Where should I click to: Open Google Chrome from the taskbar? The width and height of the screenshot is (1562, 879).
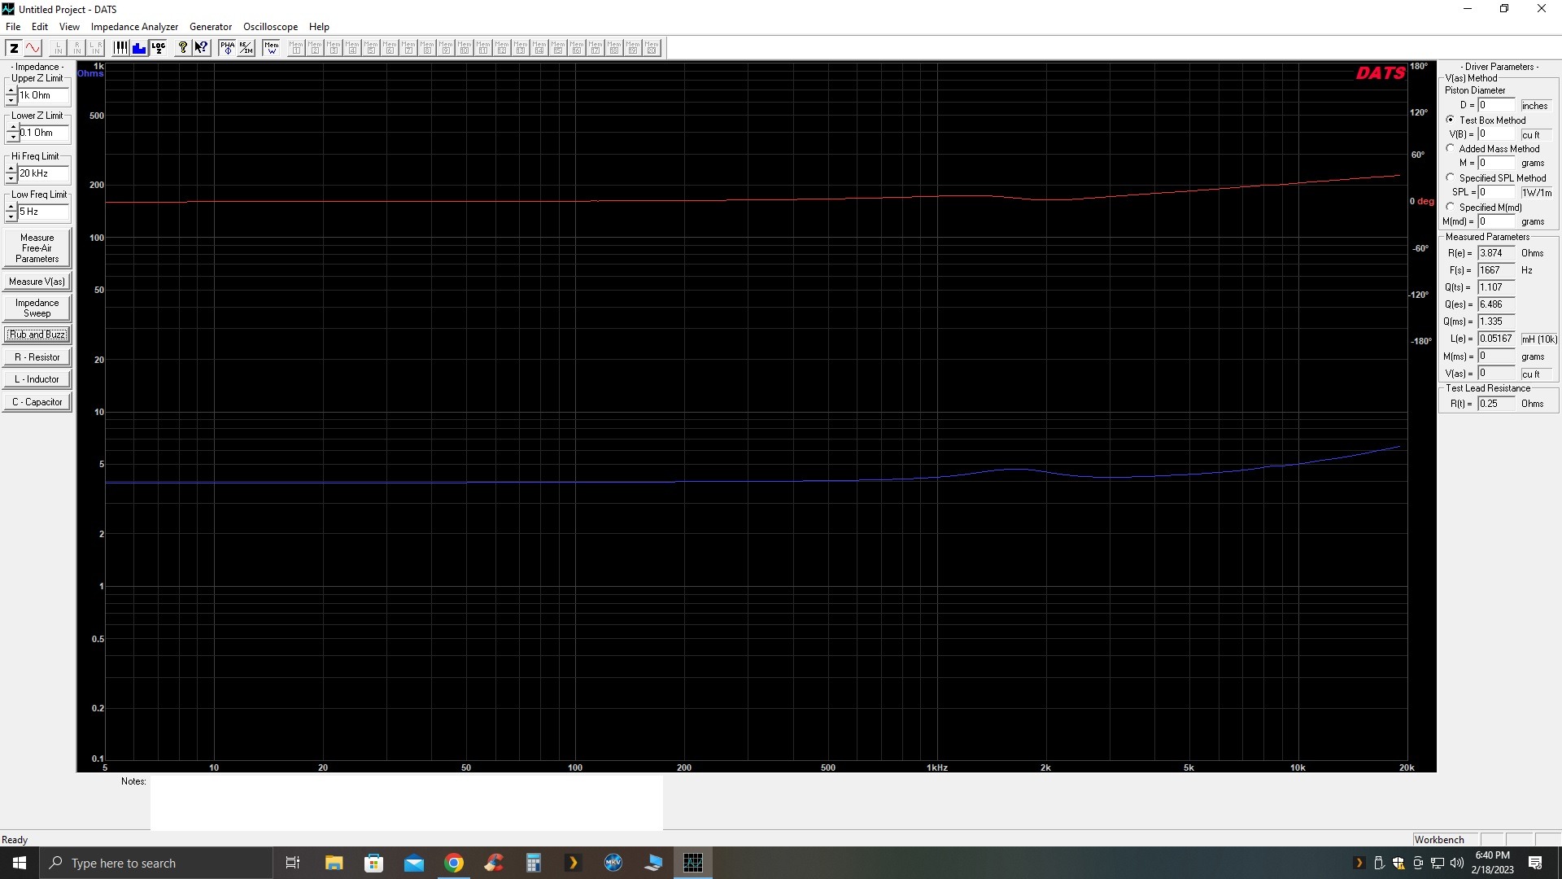454,863
